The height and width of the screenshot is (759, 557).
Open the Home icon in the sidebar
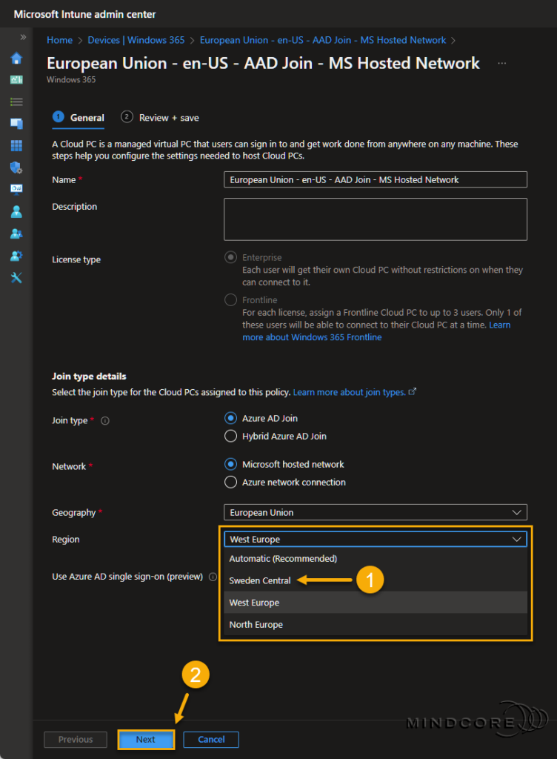coord(16,58)
